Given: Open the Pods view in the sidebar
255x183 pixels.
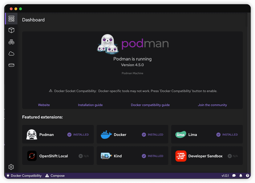Looking at the screenshot, I should [11, 42].
